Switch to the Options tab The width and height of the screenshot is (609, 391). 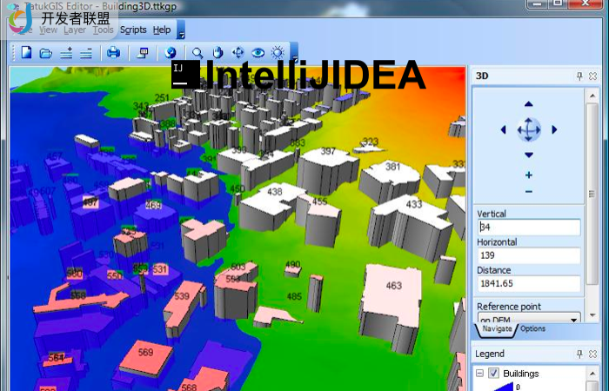pyautogui.click(x=532, y=329)
